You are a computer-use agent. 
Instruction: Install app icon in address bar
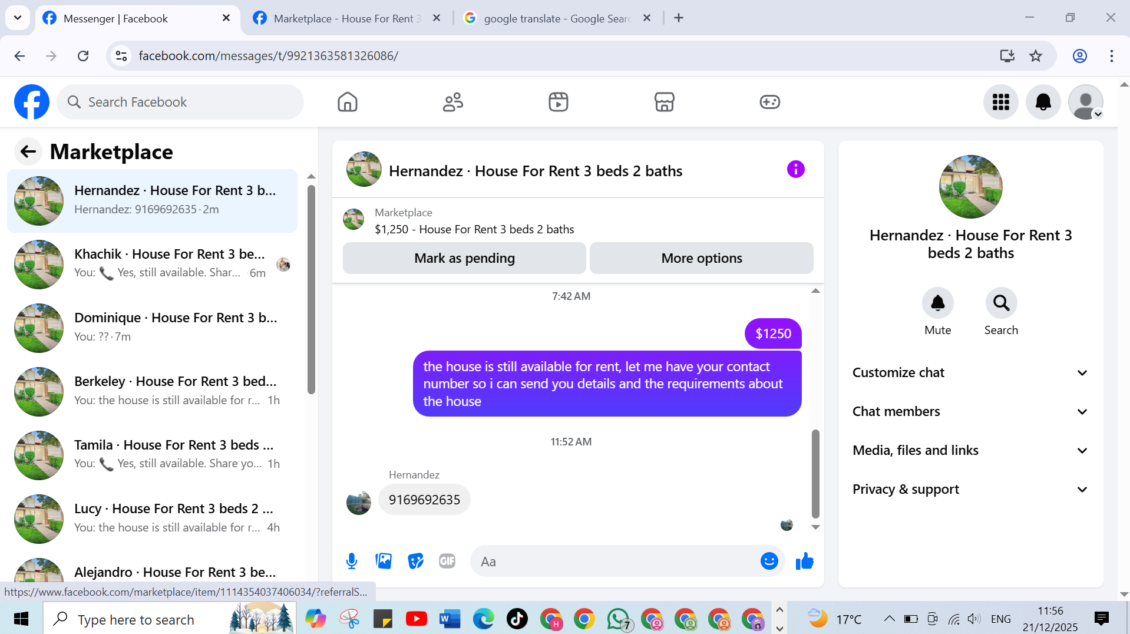(1007, 56)
